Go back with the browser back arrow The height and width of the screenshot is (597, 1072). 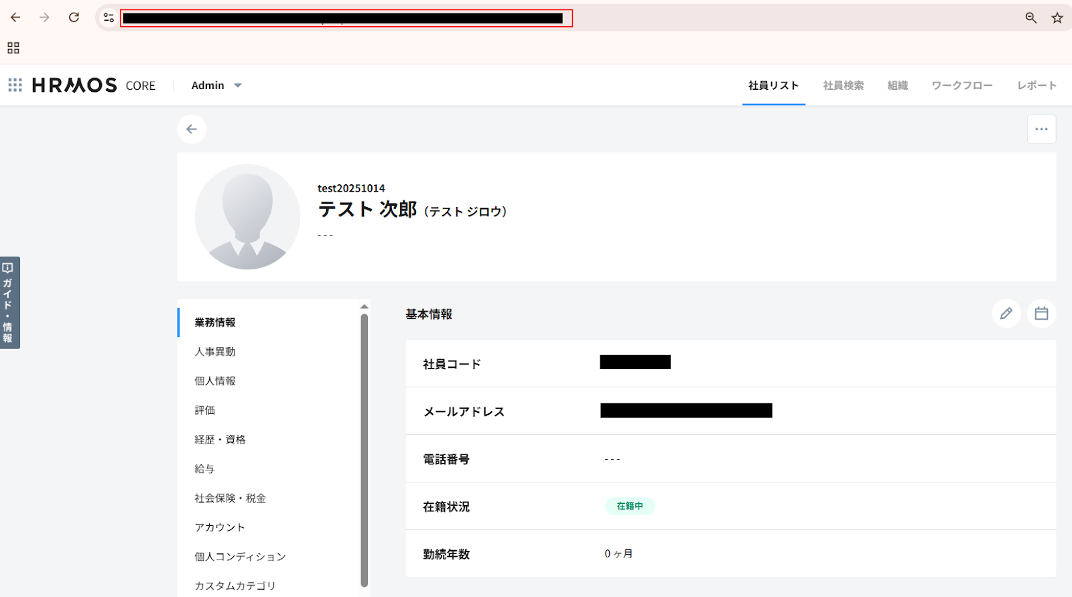coord(15,17)
